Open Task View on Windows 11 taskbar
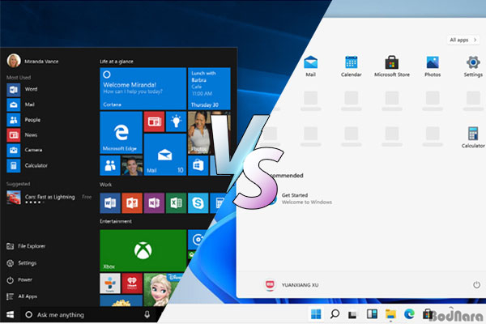 point(352,315)
